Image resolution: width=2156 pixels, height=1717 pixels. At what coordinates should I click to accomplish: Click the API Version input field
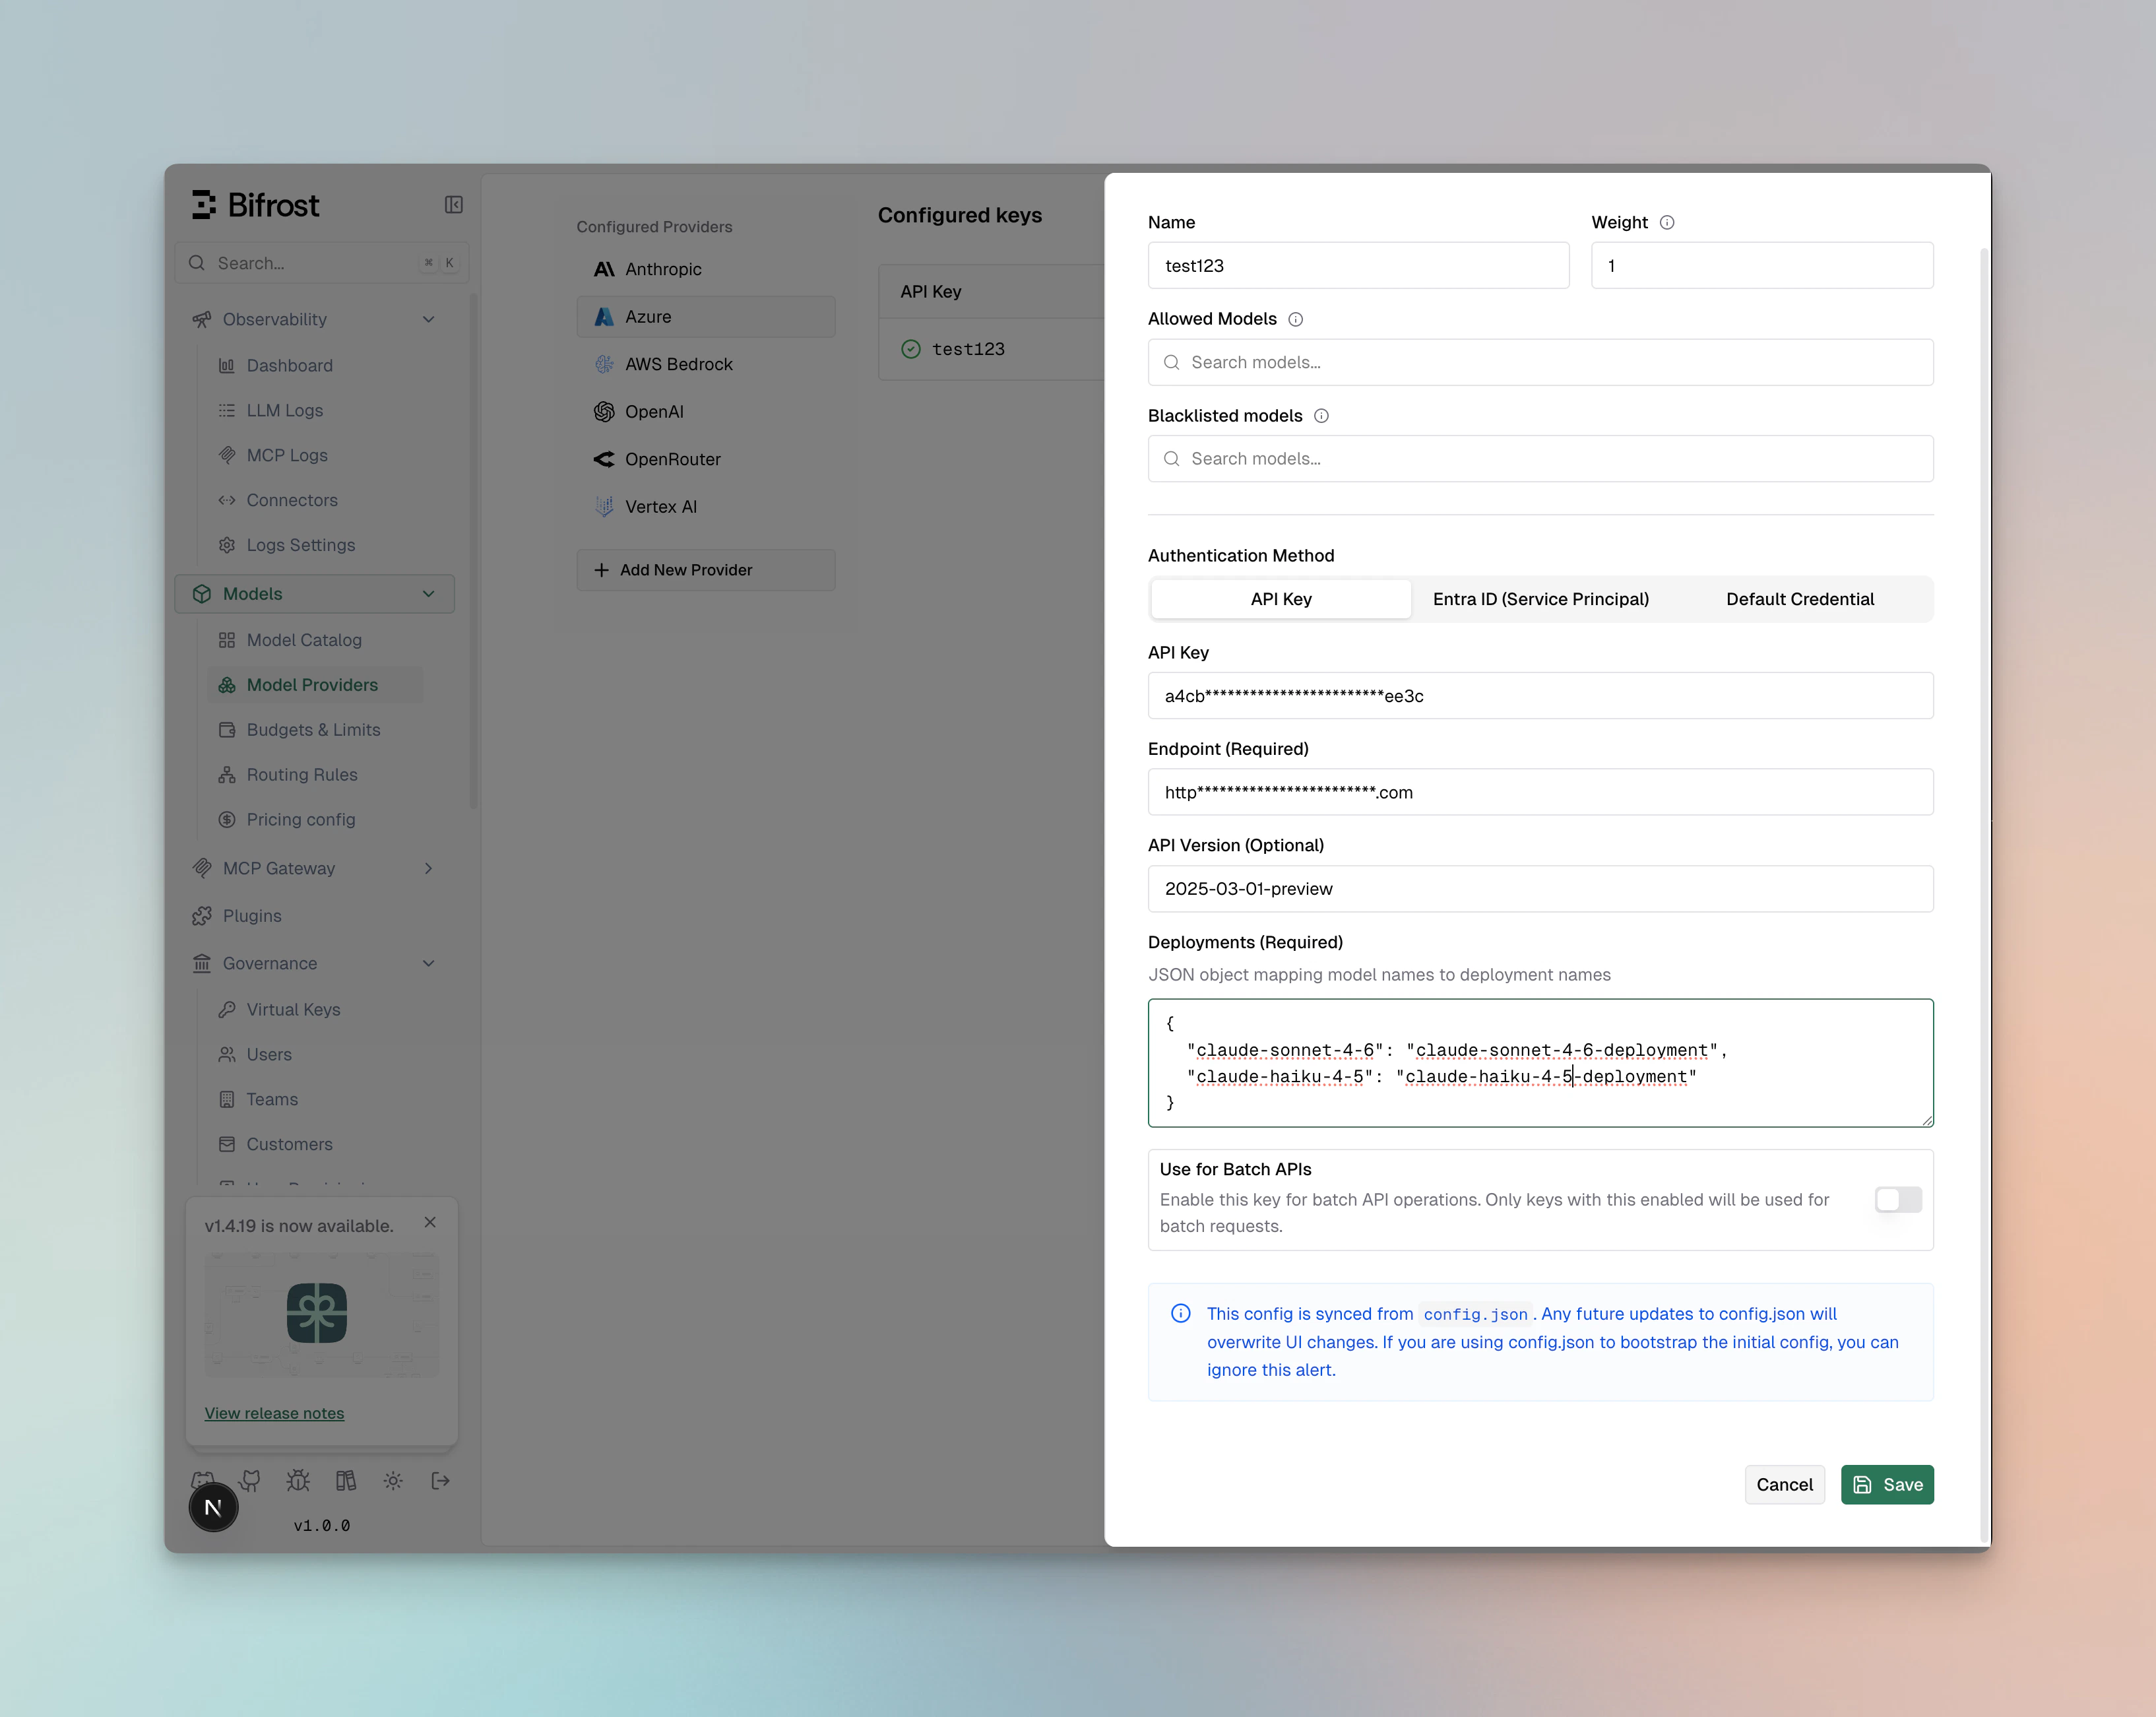pos(1540,889)
